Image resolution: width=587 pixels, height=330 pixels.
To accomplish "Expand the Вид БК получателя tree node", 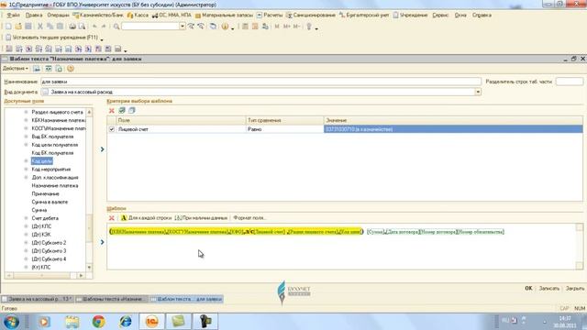I will click(x=27, y=137).
